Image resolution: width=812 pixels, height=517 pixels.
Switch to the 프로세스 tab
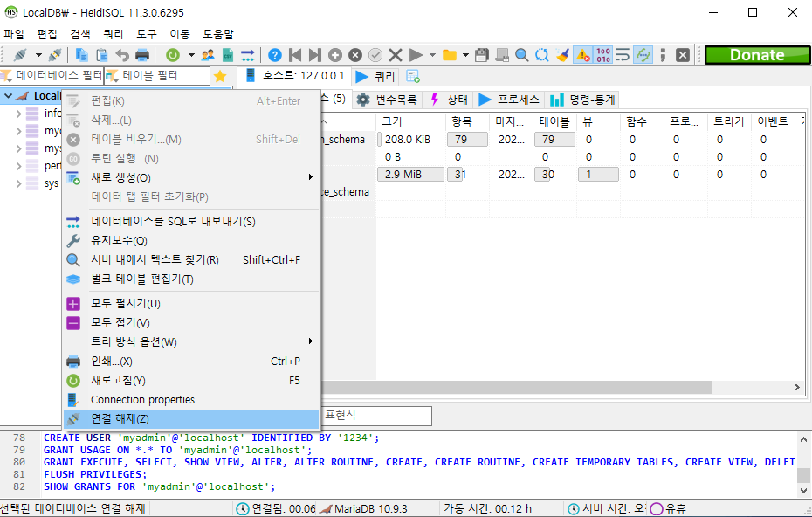click(x=509, y=100)
